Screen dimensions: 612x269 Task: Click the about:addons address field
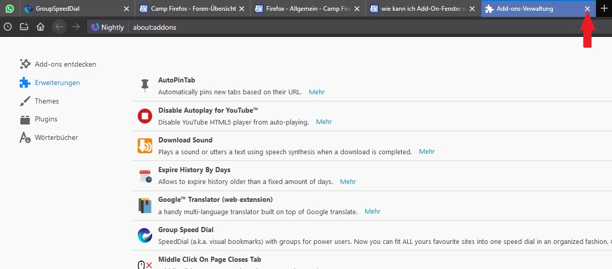coord(307,27)
